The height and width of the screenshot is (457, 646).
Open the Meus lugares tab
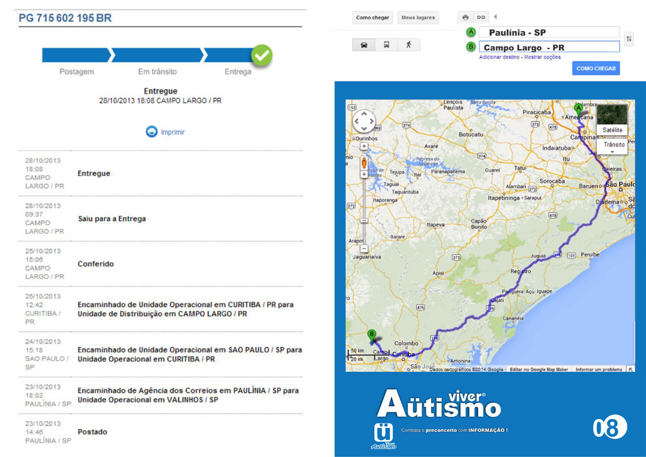point(417,18)
